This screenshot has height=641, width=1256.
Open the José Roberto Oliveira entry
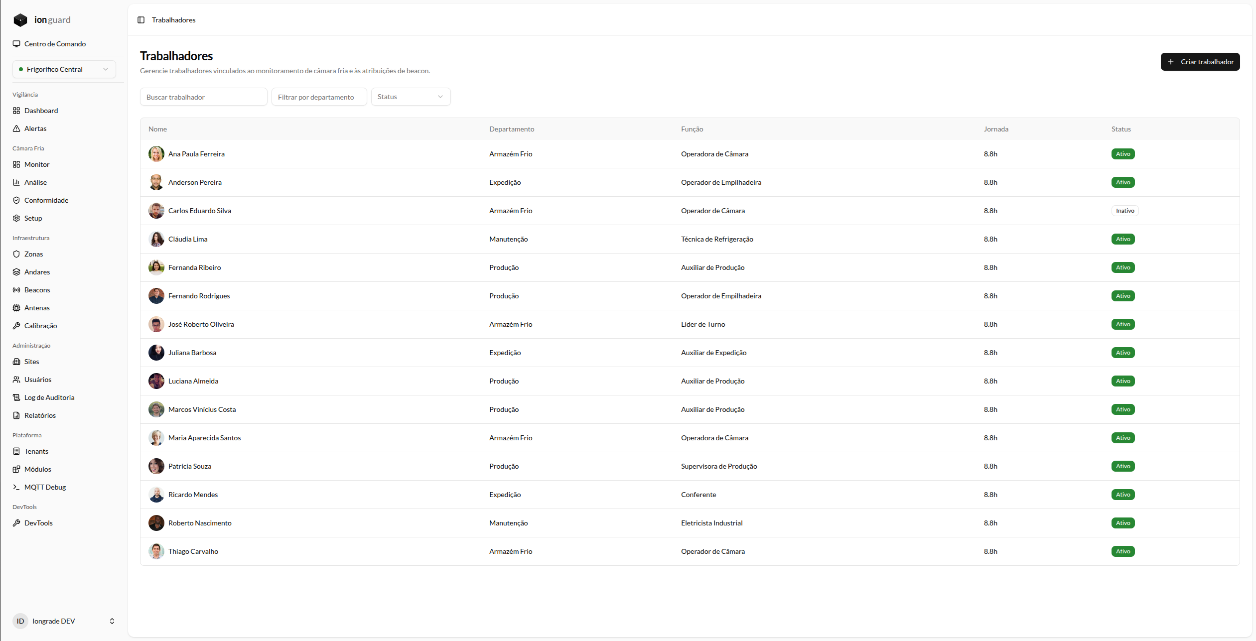pos(201,324)
